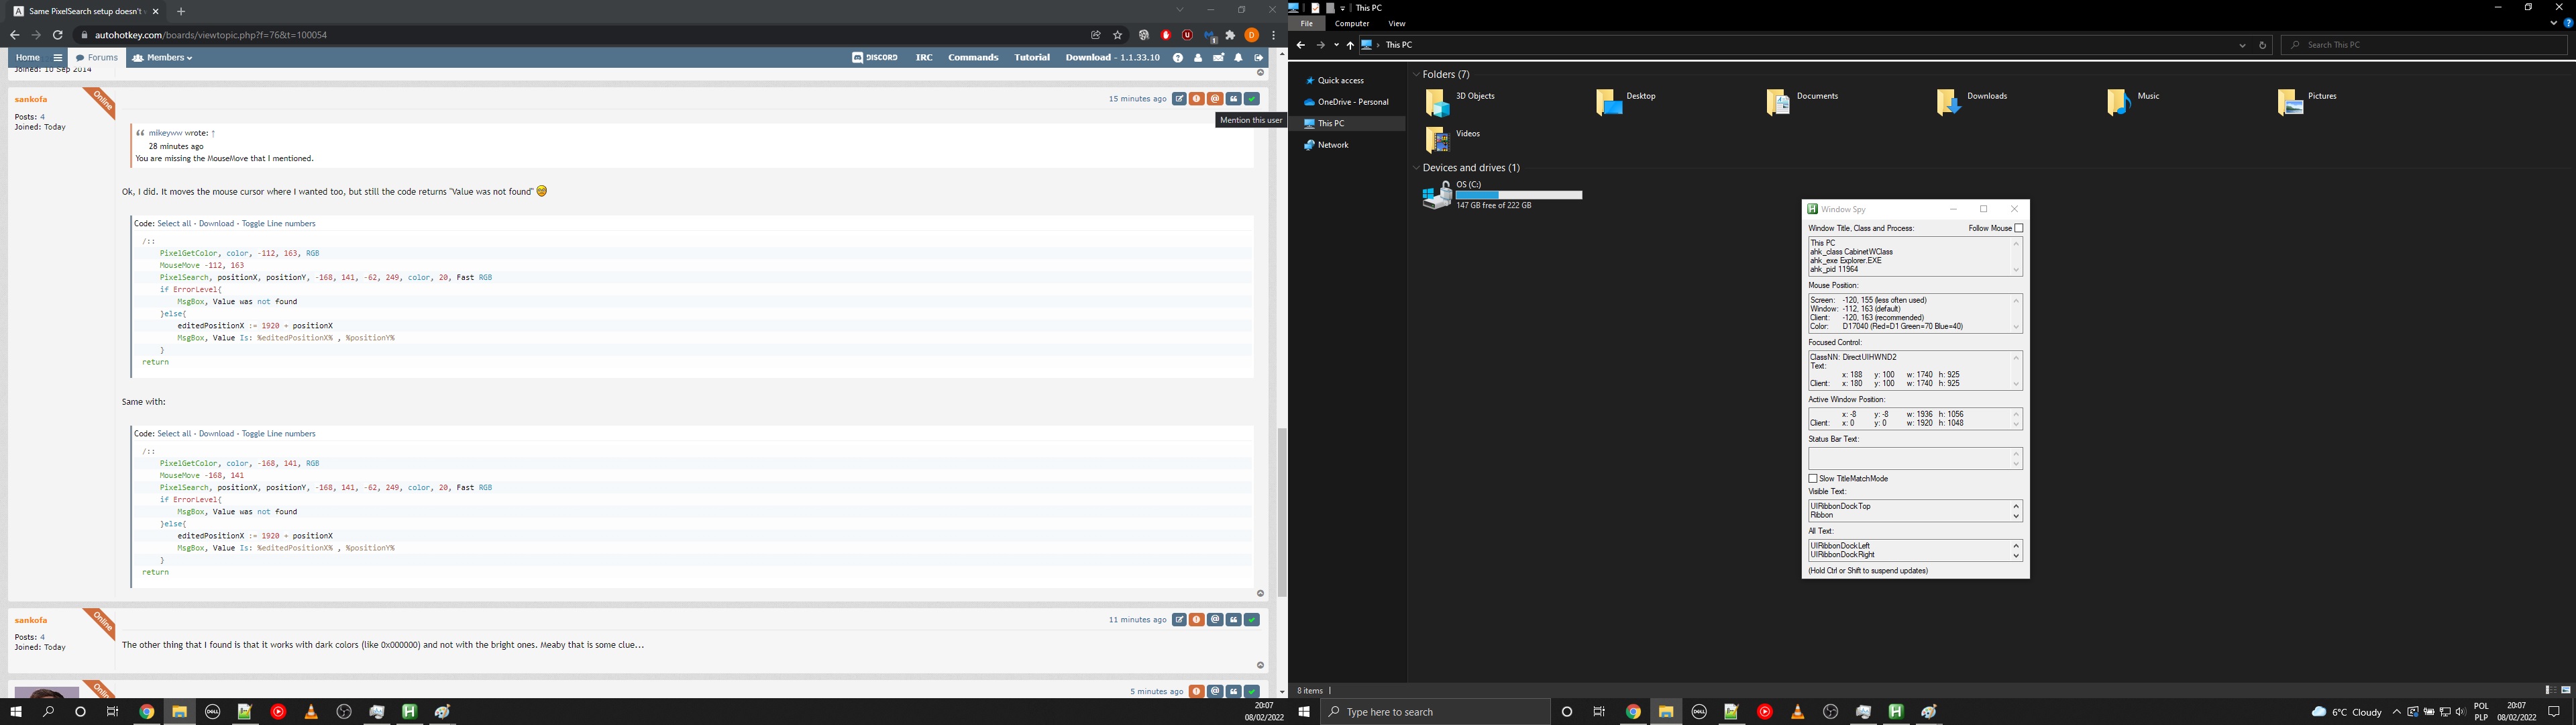
Task: Open the View ribbon tab
Action: (1397, 24)
